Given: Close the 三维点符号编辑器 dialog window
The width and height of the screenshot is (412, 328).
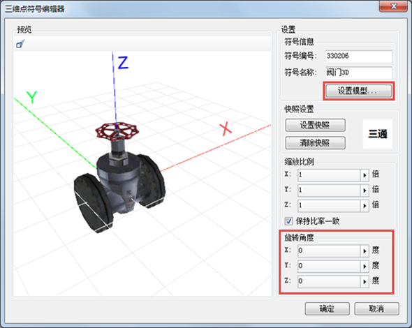Looking at the screenshot, I should 393,6.
